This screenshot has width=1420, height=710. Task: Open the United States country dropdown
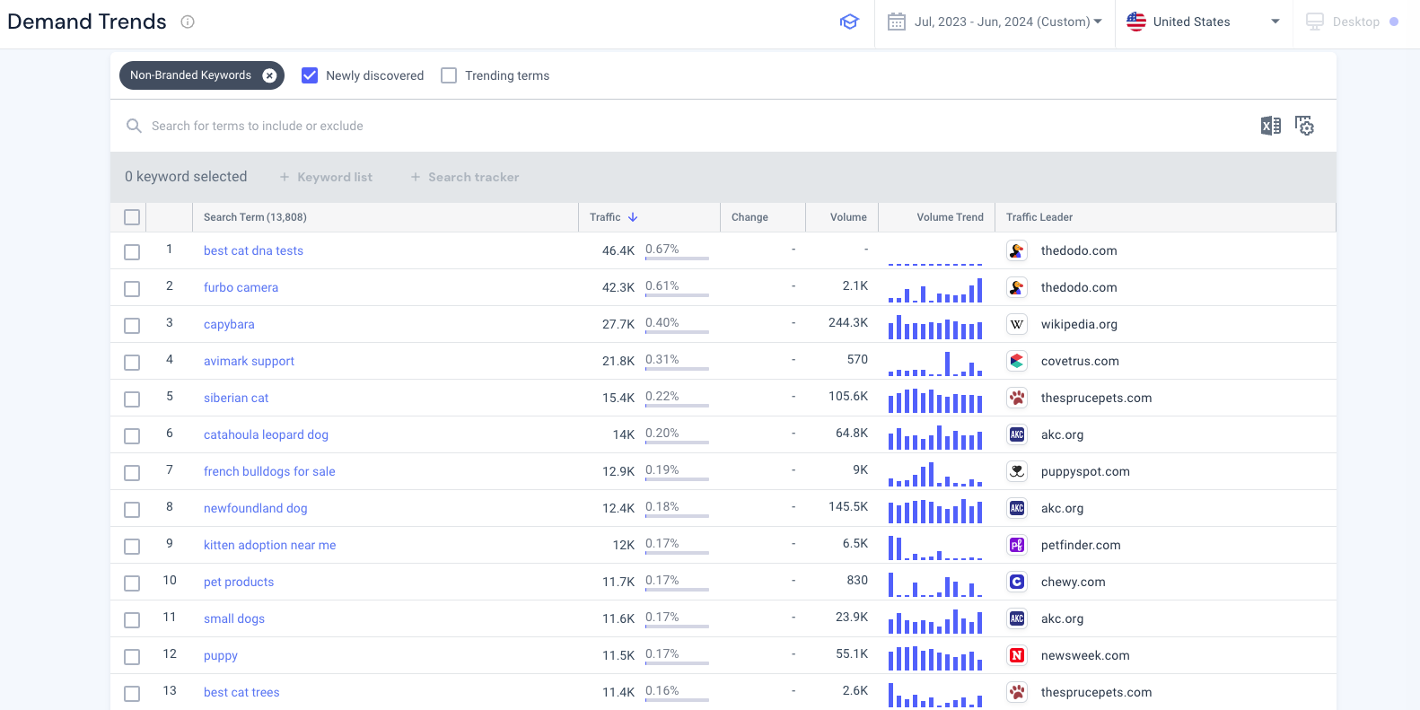[x=1204, y=22]
